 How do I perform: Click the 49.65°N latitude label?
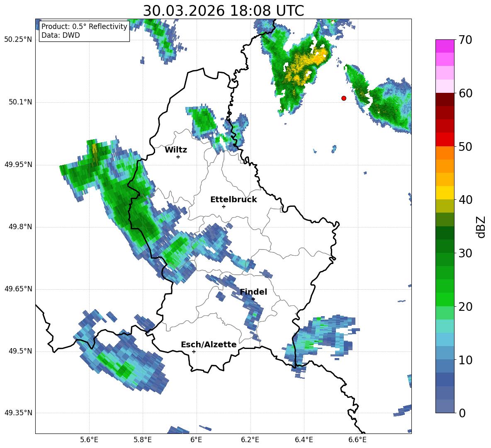[x=18, y=289]
